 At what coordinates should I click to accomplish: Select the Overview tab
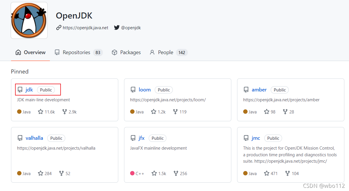point(30,52)
